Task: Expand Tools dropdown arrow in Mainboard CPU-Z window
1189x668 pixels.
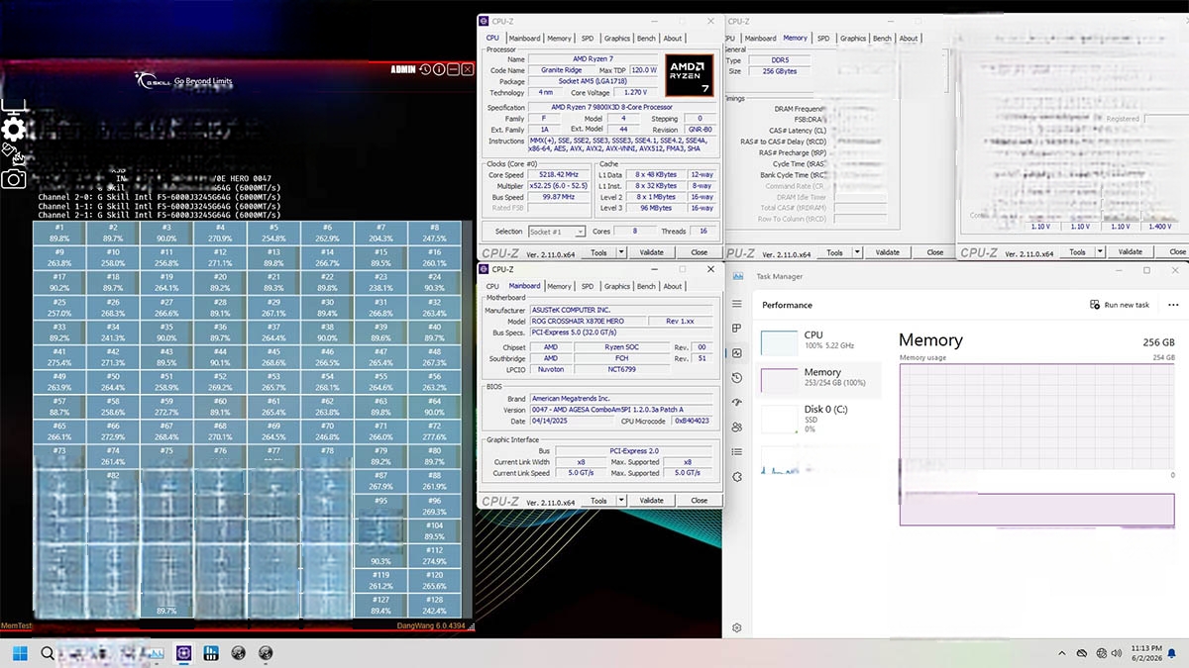Action: tap(622, 501)
